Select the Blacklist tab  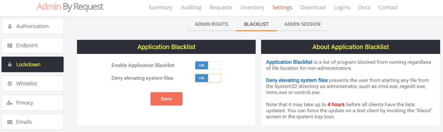point(256,24)
